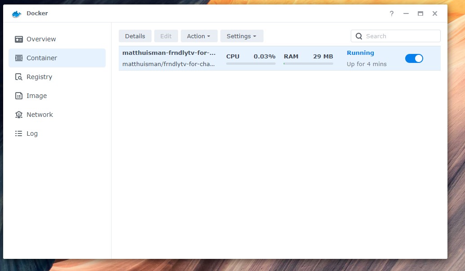The image size is (465, 271).
Task: Click the Registry search icon in sidebar
Action: 18,77
